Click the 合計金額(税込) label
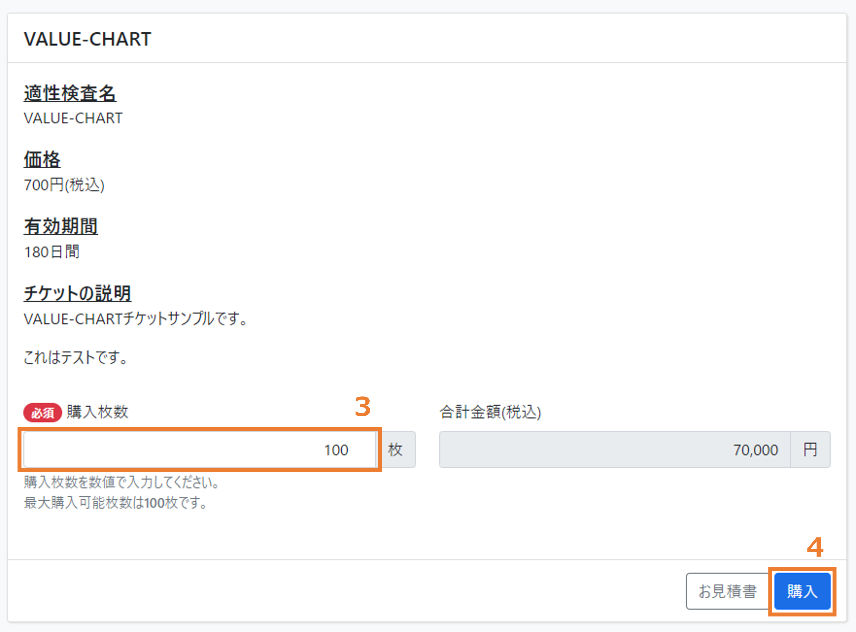856x632 pixels. click(490, 412)
